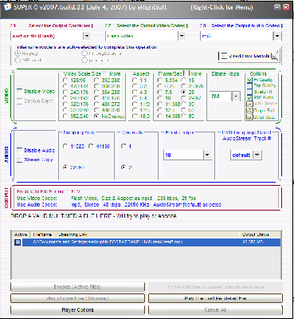
Task: Open the Output Audio Codec dropdown
Action: click(x=277, y=36)
